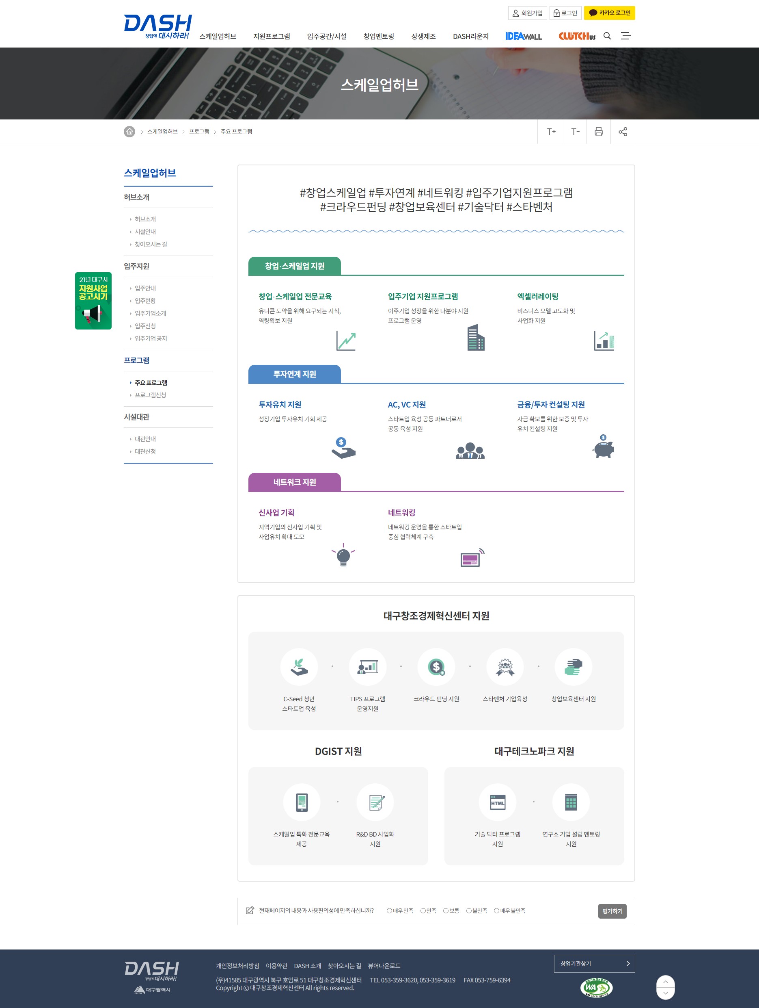Image resolution: width=759 pixels, height=1008 pixels.
Task: Open the 창업멘토링 navigation menu
Action: [x=379, y=36]
